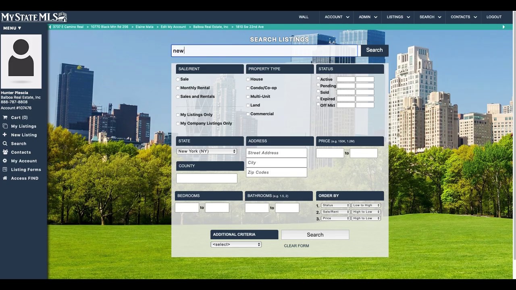Select the Sale radio button
This screenshot has width=516, height=290.
click(x=178, y=79)
